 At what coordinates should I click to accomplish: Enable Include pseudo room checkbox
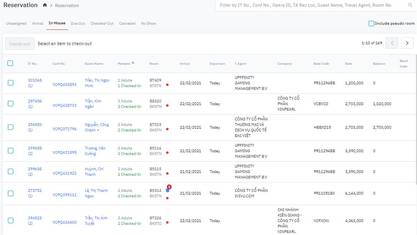(371, 24)
